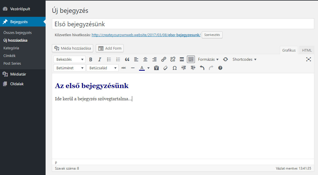Align text right
Image resolution: width=318 pixels, height=175 pixels.
154,59
